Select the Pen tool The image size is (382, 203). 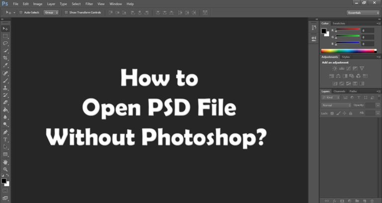click(x=5, y=132)
